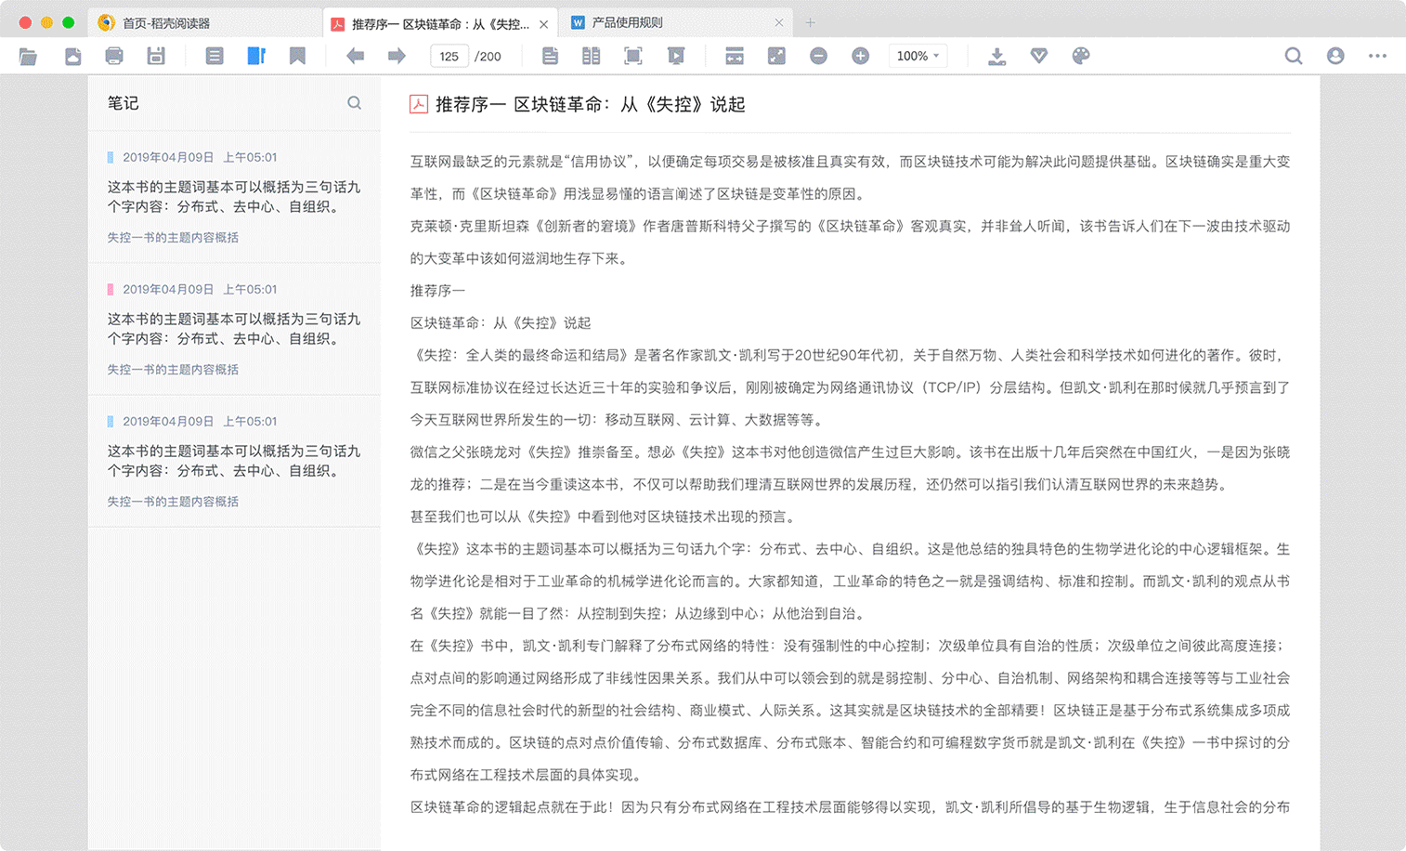Open the account profile
The image size is (1406, 851).
pyautogui.click(x=1334, y=56)
